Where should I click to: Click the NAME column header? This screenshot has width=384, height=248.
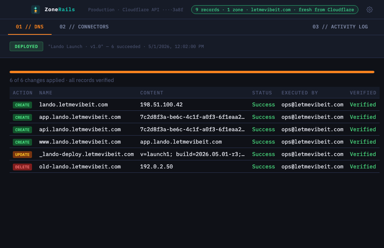(x=46, y=93)
